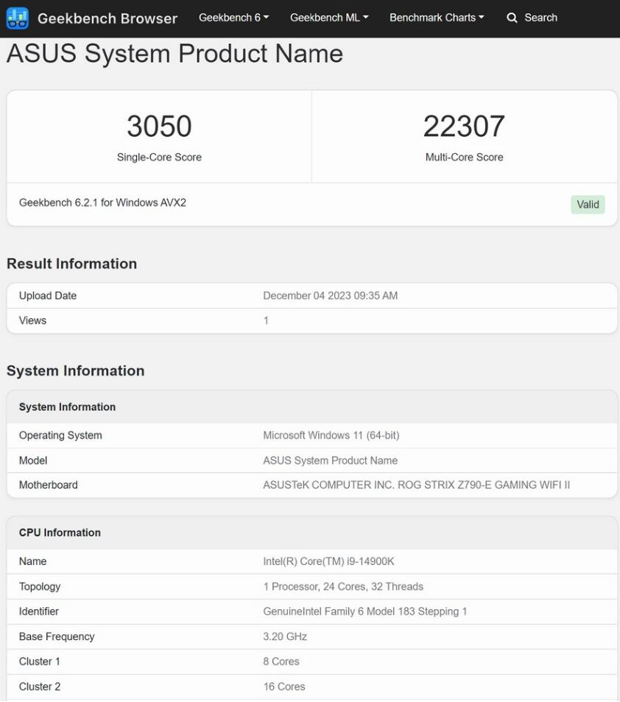
Task: Select the multi-core score 22307
Action: [464, 126]
